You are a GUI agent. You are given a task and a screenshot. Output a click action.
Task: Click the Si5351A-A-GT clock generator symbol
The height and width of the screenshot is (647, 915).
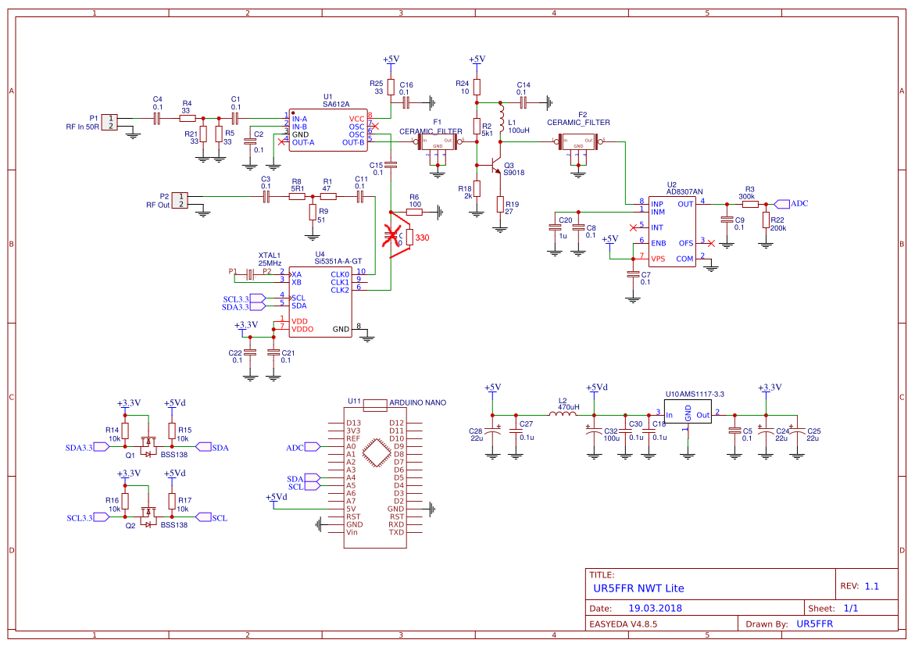point(320,302)
